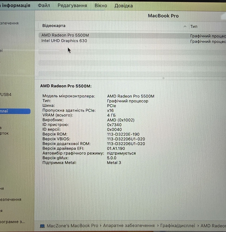Click the Пропускна здатність PCIe value x16

coord(110,110)
